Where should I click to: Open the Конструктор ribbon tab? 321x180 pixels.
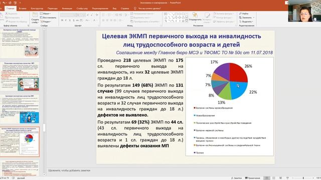(x=37, y=8)
